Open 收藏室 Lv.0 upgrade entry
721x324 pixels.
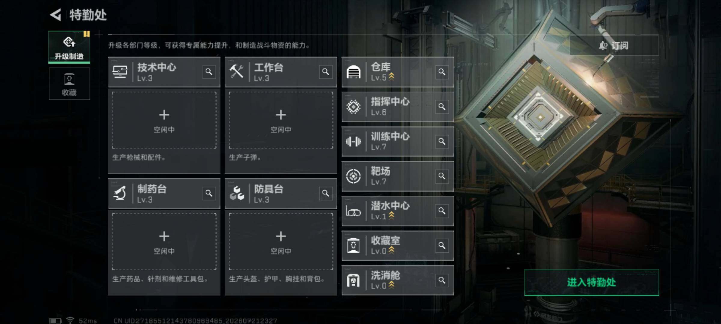(x=398, y=245)
